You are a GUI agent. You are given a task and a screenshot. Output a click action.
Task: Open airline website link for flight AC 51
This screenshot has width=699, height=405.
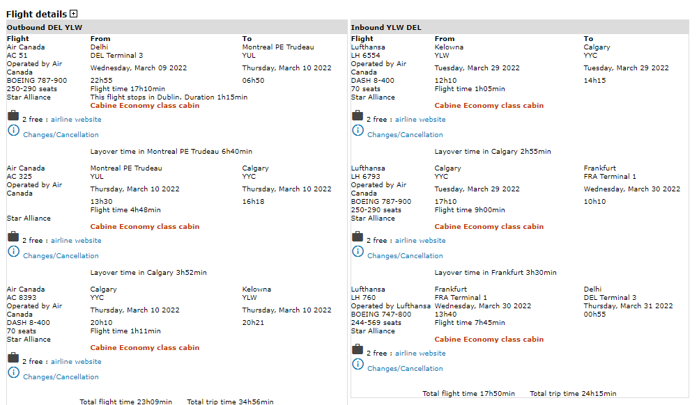pyautogui.click(x=76, y=120)
